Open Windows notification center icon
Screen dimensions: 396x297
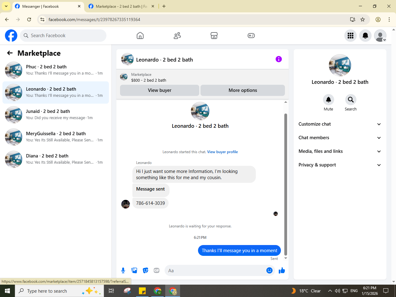pyautogui.click(x=386, y=291)
